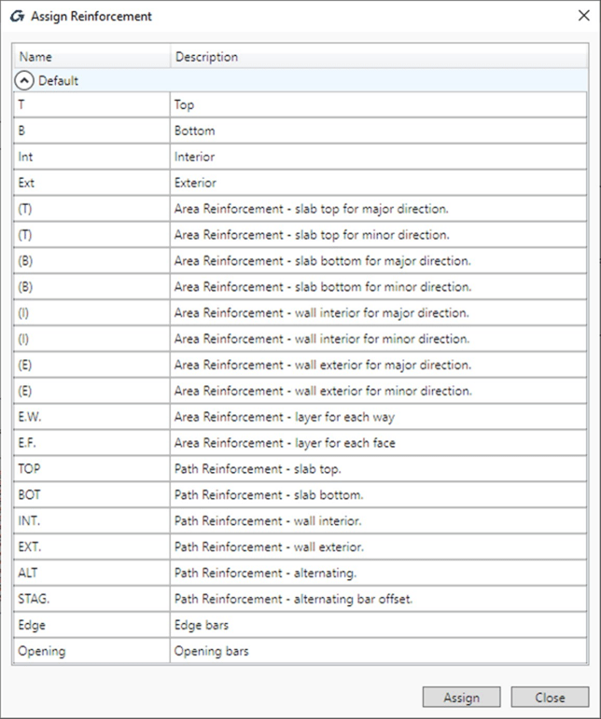Select slab bottom for minor direction row
The width and height of the screenshot is (601, 719).
pos(299,287)
